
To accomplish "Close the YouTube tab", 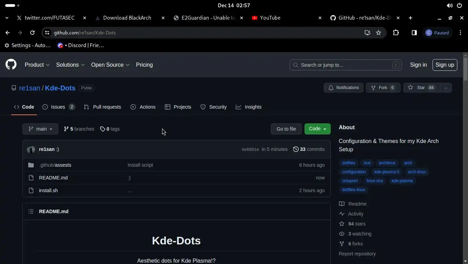I will (x=320, y=18).
